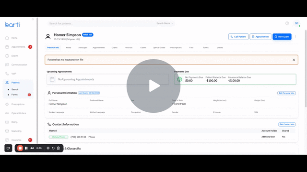
Task: Switch to patient Prescriptions tab
Action: click(x=176, y=48)
